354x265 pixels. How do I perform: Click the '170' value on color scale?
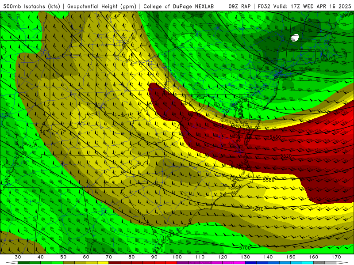pyautogui.click(x=336, y=257)
